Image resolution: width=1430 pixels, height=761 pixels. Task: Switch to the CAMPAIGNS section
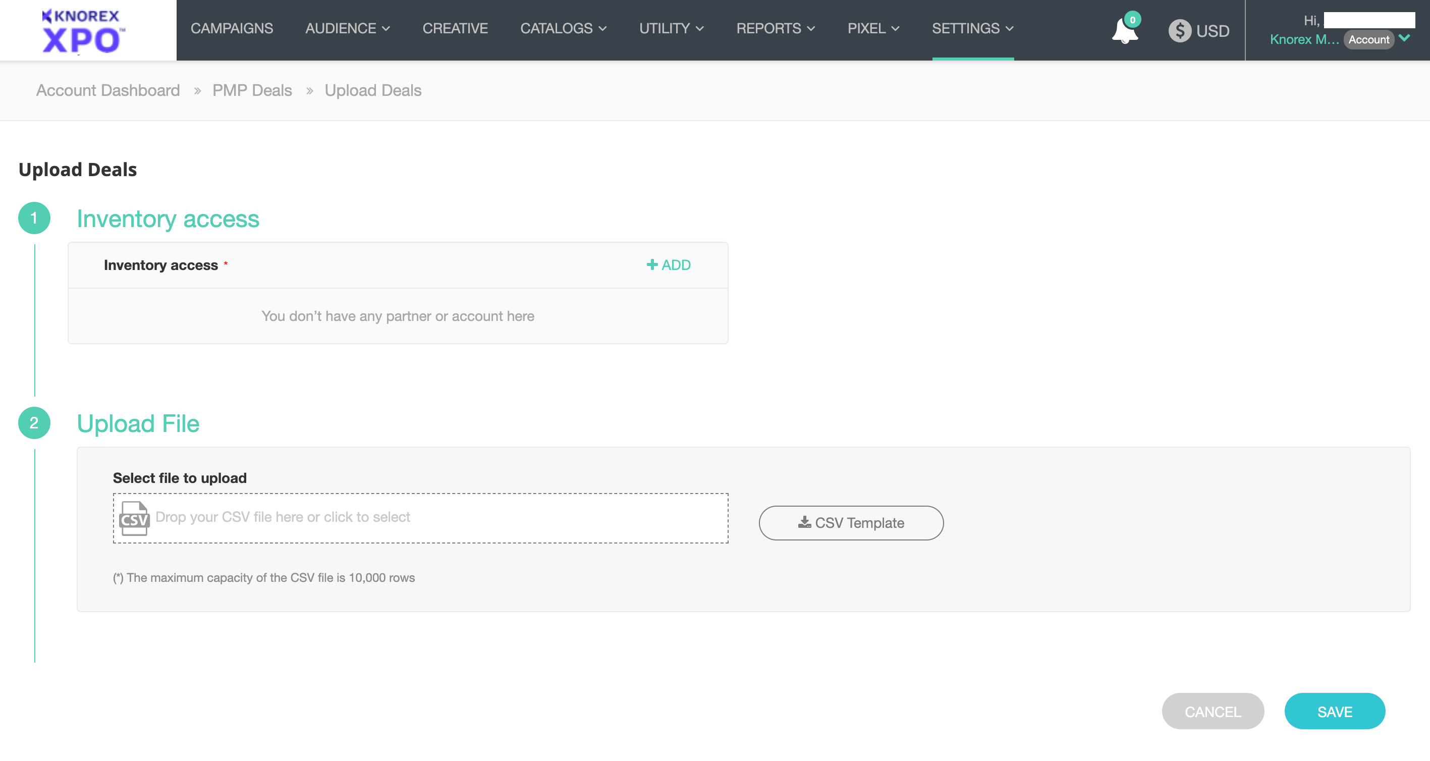tap(232, 28)
